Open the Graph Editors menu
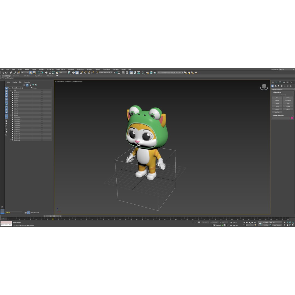The height and width of the screenshot is (295, 295). [60, 69]
